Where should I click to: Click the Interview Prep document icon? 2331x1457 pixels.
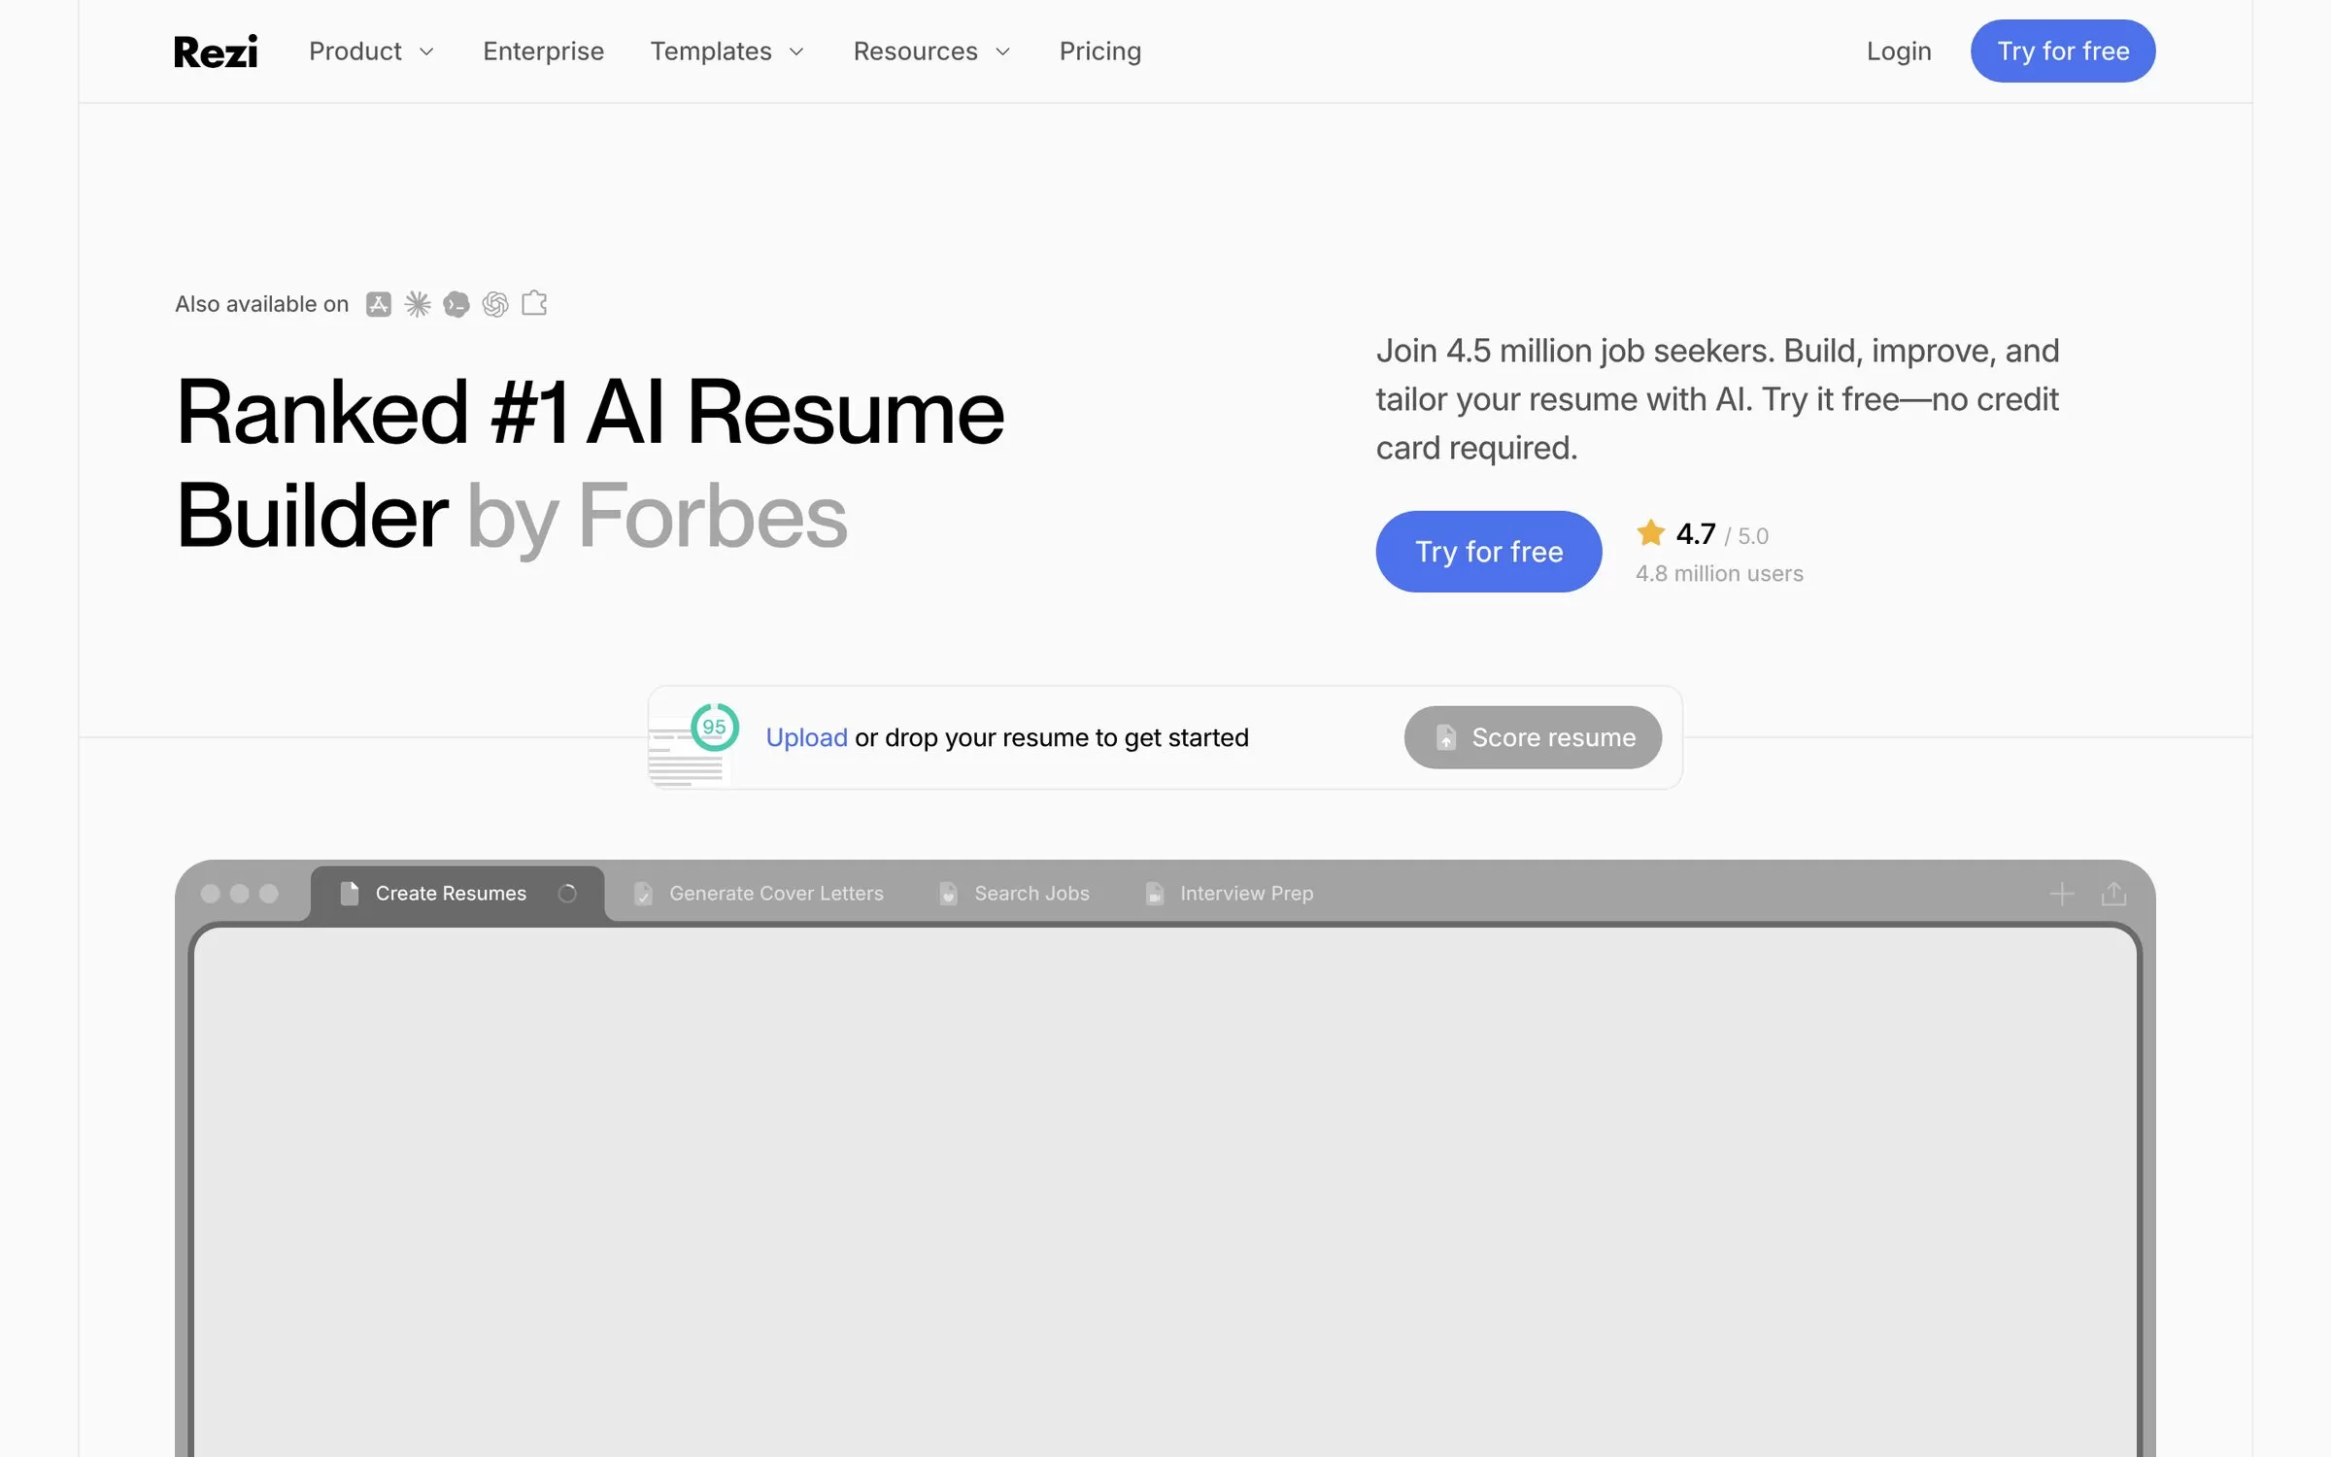1154,894
